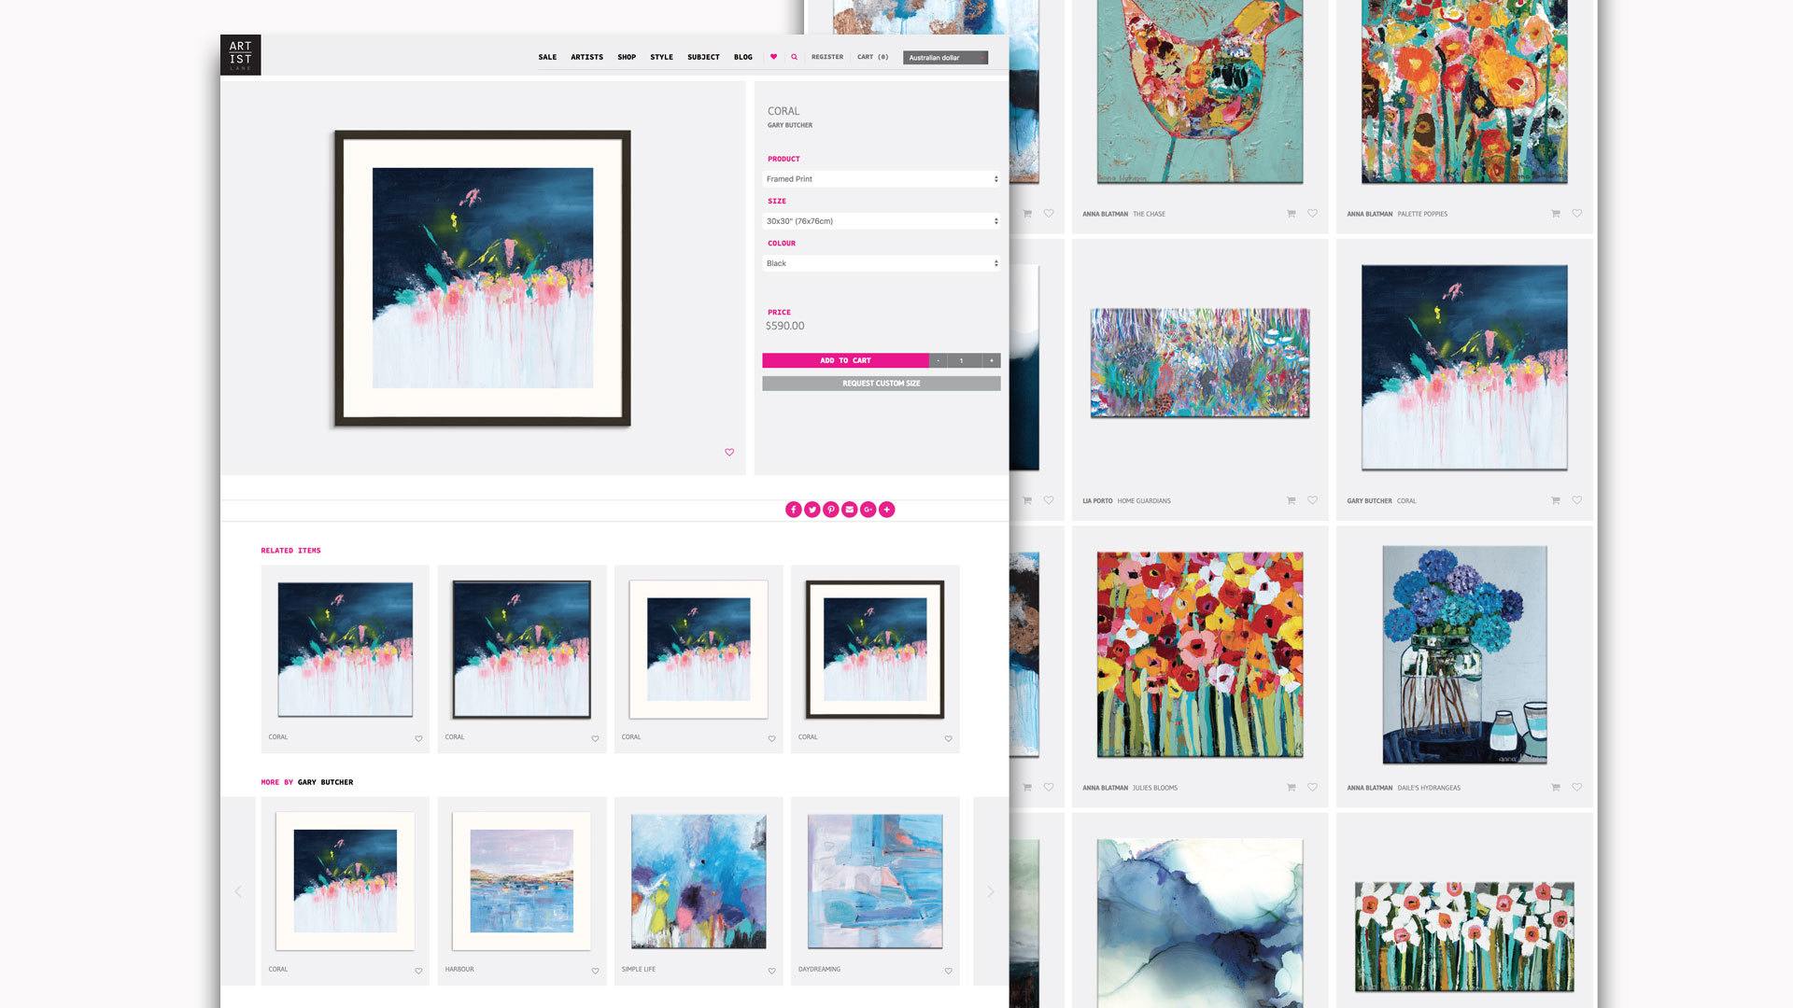Add The Chase to cart icon
This screenshot has width=1793, height=1008.
(x=1292, y=214)
